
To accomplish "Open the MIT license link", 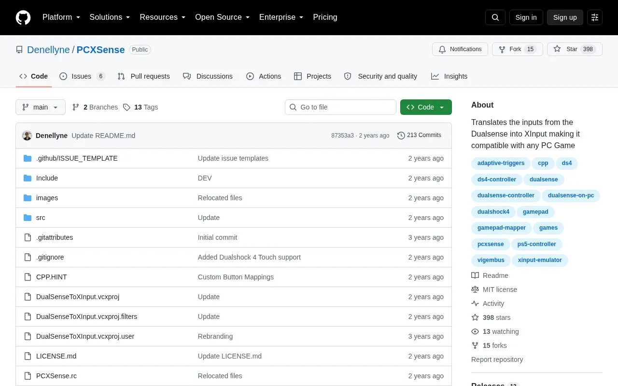I will (x=494, y=289).
